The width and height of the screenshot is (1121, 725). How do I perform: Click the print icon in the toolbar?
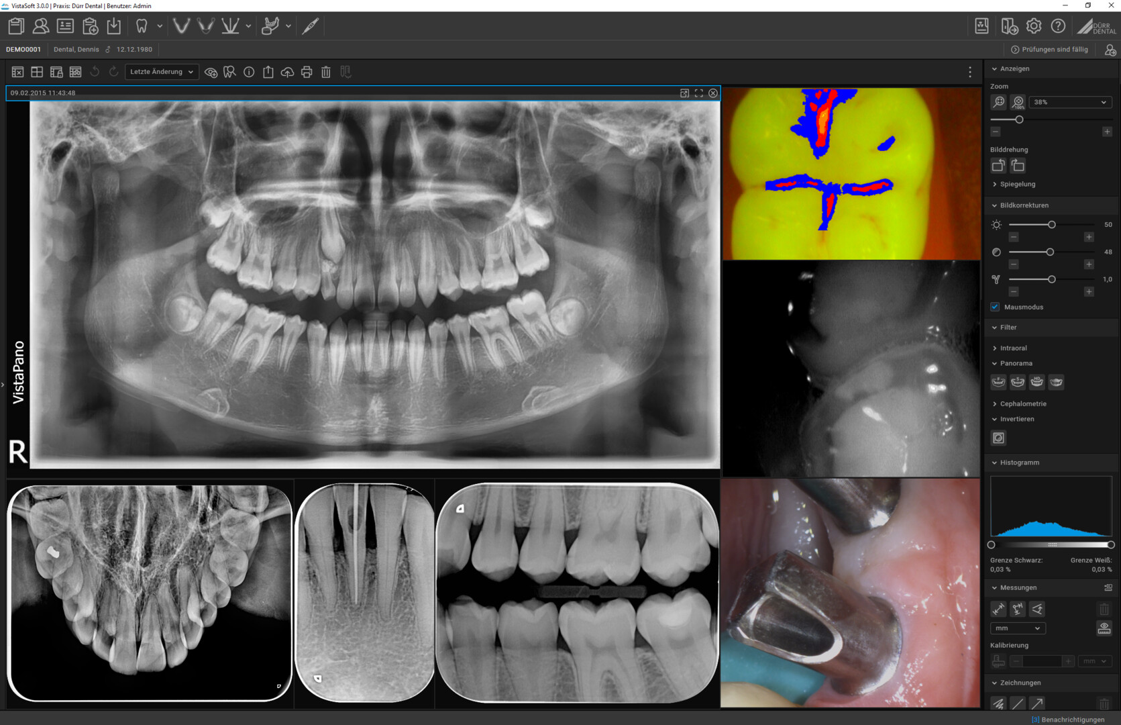307,72
